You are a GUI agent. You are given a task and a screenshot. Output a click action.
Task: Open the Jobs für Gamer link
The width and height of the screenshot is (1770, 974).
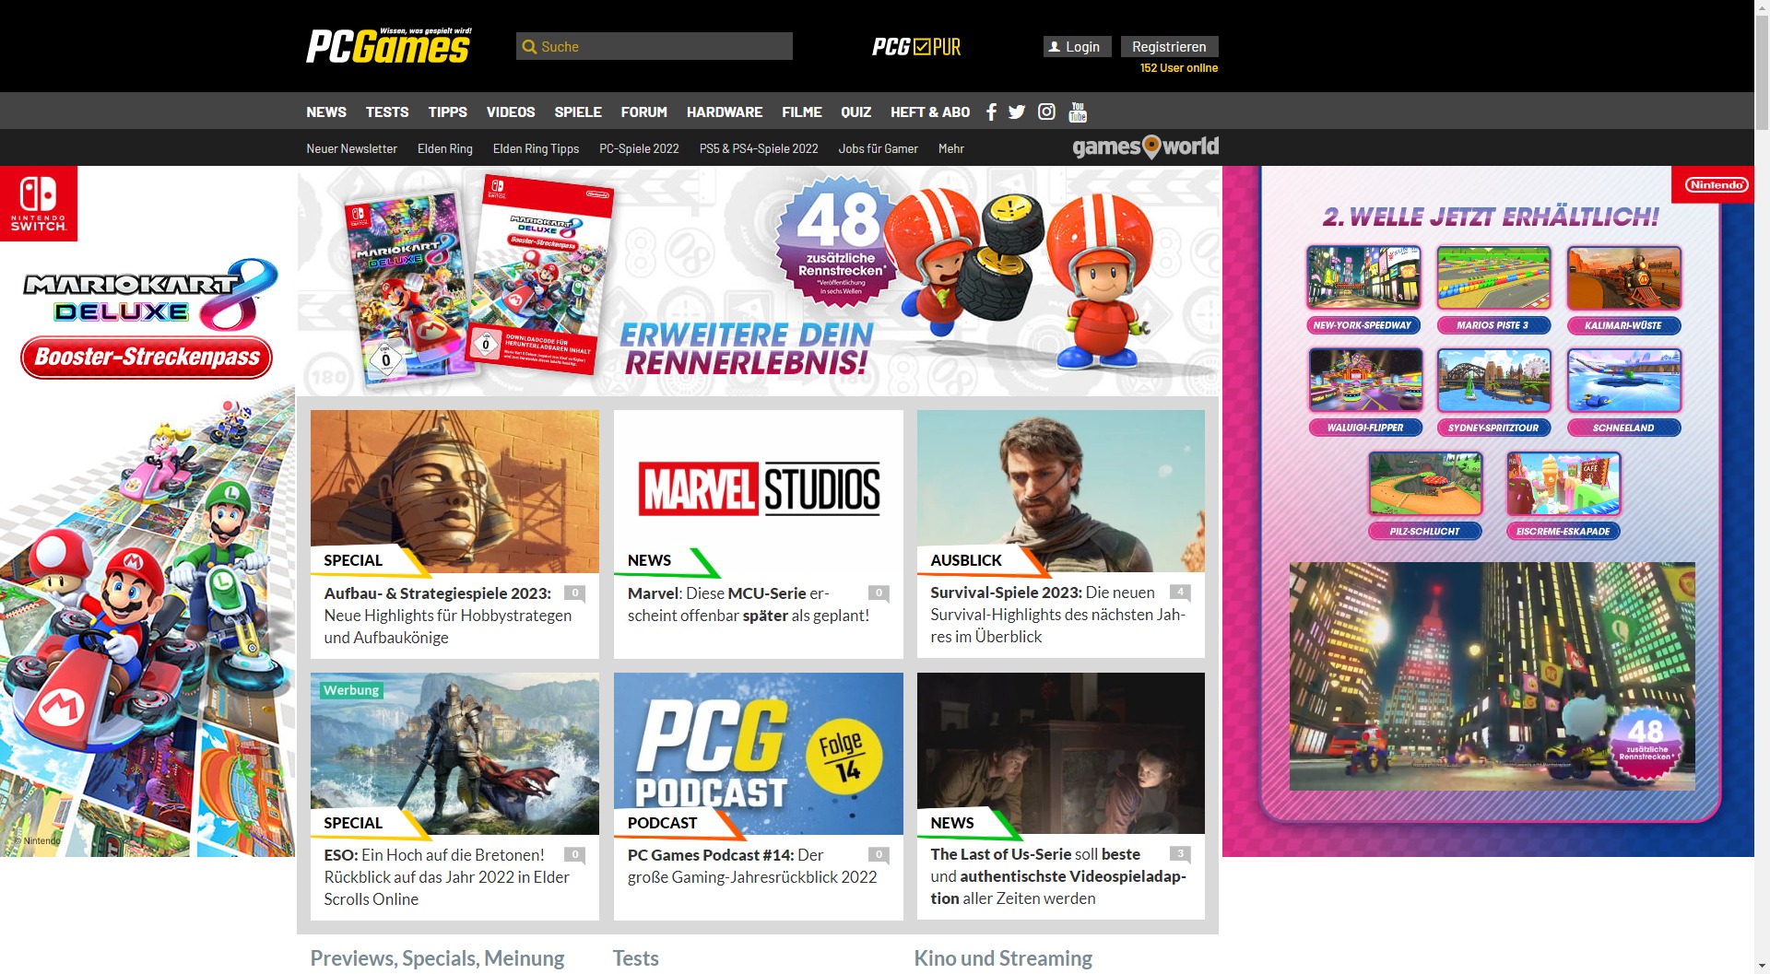pyautogui.click(x=878, y=148)
